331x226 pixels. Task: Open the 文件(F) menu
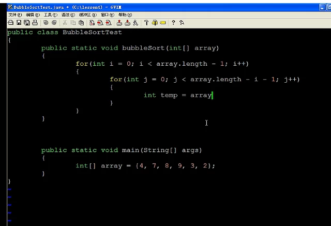[15, 15]
